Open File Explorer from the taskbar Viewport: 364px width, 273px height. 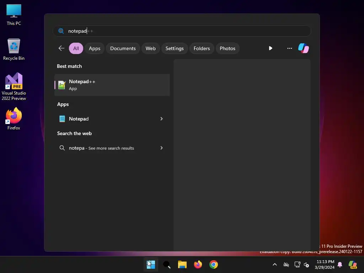click(182, 264)
